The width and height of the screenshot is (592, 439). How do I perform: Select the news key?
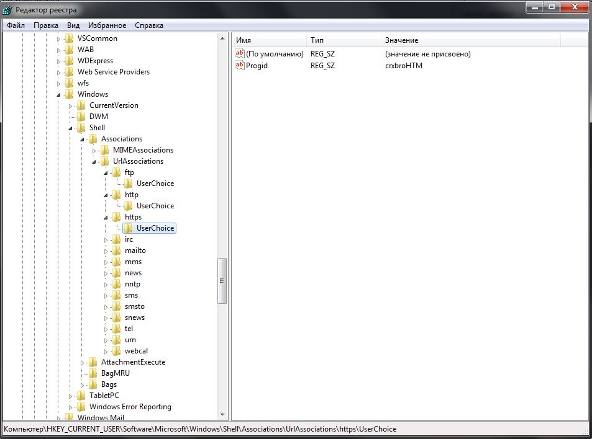click(134, 273)
